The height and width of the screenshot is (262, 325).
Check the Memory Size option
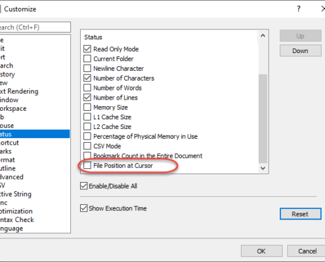point(87,107)
